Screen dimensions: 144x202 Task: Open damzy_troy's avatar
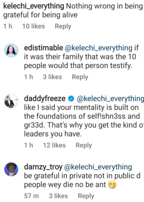tap(11, 170)
